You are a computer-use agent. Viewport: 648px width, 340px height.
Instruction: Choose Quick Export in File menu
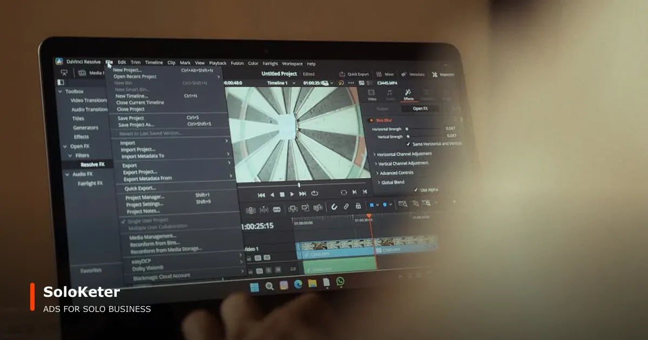pos(140,188)
